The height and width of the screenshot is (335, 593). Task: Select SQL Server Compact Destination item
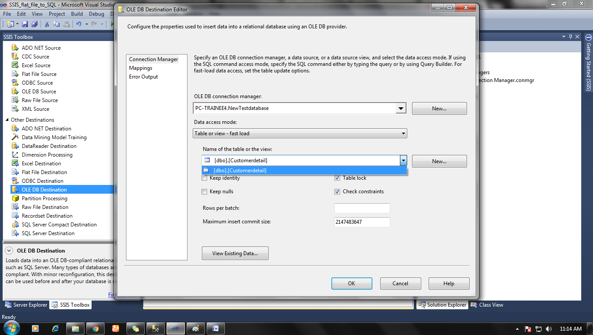click(x=59, y=225)
